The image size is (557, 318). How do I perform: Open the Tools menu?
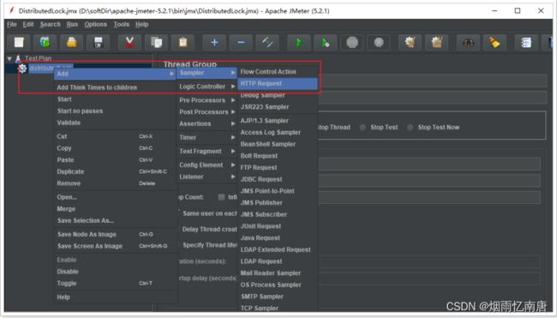click(x=122, y=24)
